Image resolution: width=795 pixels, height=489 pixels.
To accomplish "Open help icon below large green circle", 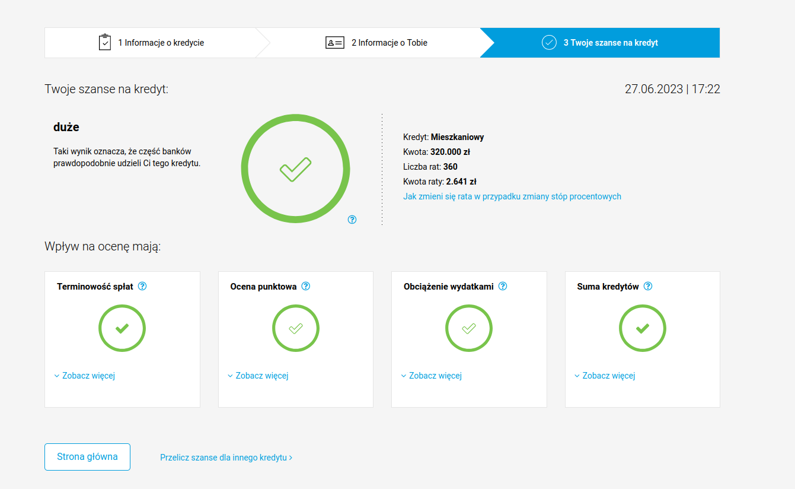I will [352, 220].
